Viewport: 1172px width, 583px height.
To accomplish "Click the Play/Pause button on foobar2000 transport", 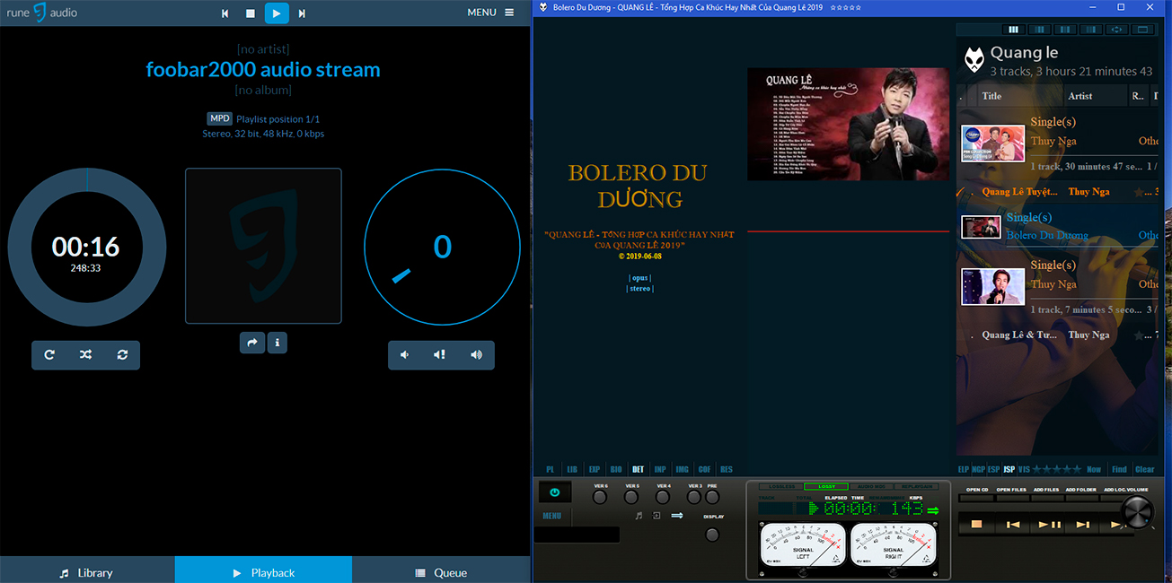I will click(x=1049, y=524).
